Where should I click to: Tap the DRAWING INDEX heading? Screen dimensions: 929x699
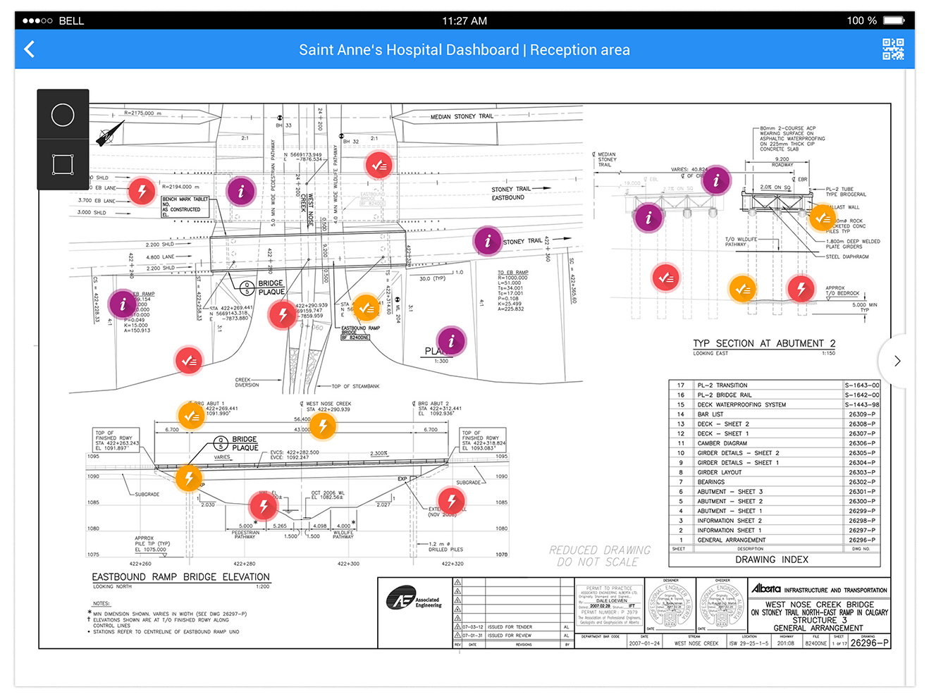[772, 559]
